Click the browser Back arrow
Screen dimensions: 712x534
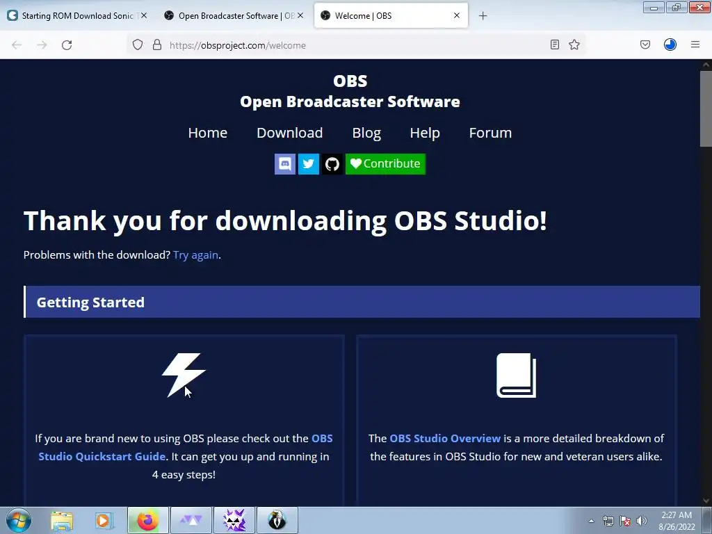pos(17,45)
